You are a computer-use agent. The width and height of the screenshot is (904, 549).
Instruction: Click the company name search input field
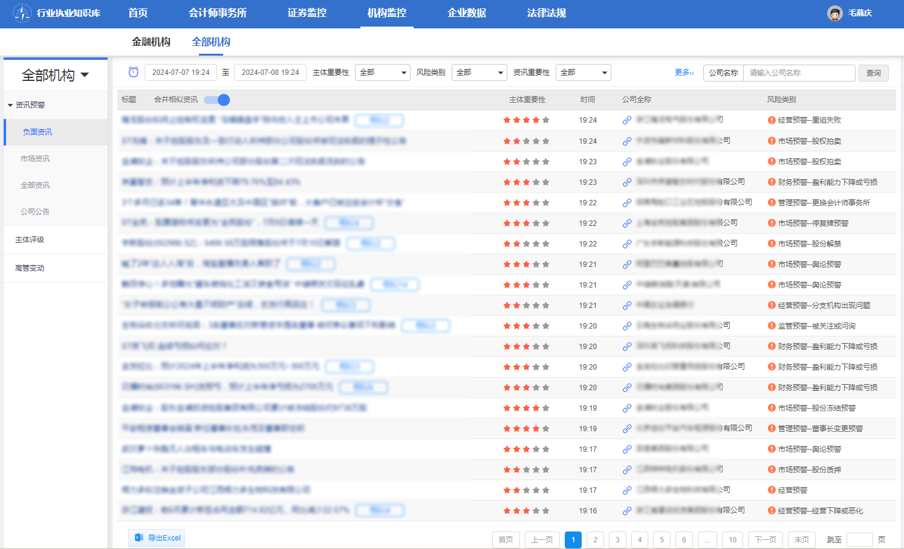(x=799, y=73)
